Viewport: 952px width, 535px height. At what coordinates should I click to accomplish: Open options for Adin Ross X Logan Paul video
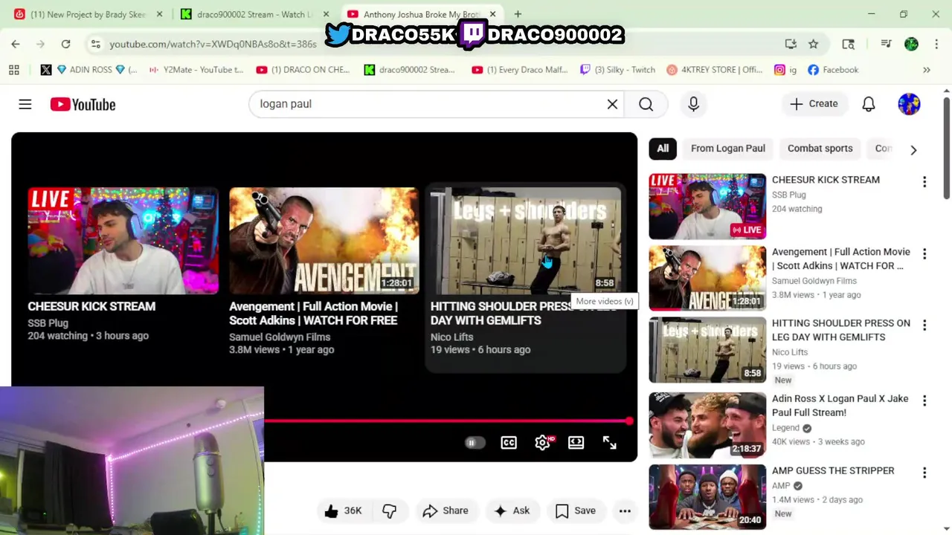click(x=924, y=401)
